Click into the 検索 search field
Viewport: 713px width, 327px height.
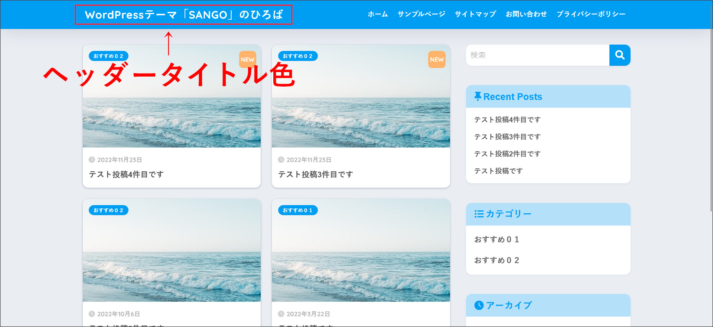coord(537,55)
